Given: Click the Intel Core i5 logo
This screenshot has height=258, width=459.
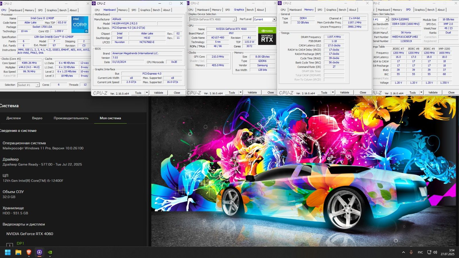Looking at the screenshot, I should pyautogui.click(x=80, y=25).
